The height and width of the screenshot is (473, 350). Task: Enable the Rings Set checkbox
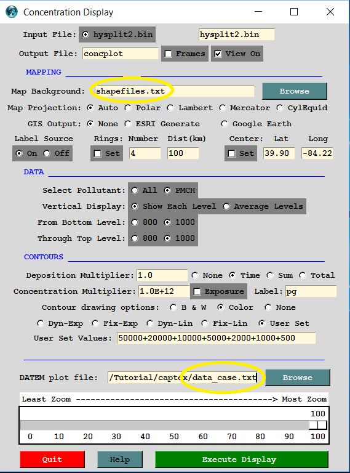coord(97,153)
